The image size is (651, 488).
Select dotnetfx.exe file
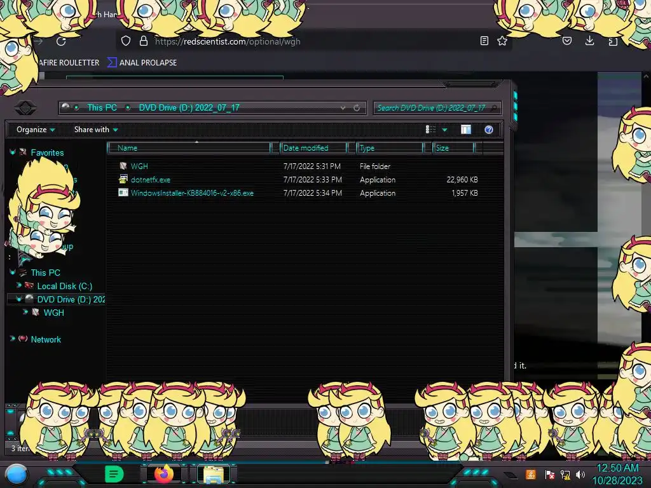(150, 180)
